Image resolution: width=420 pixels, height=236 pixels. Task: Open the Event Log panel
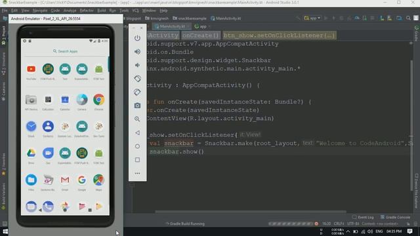point(363,217)
